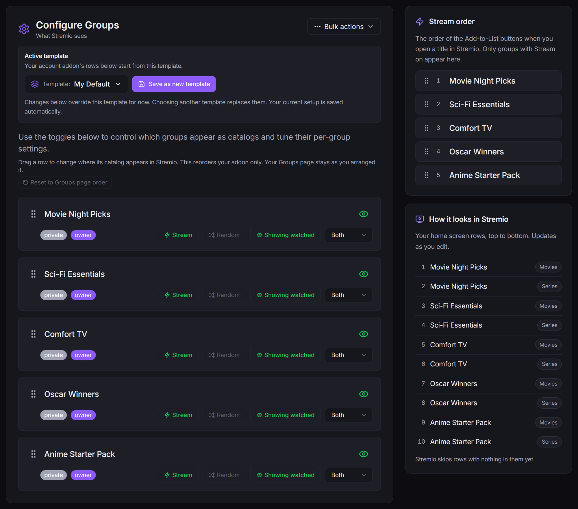Open the Both dropdown for Comfort TV
Viewport: 578px width, 509px height.
pos(349,355)
